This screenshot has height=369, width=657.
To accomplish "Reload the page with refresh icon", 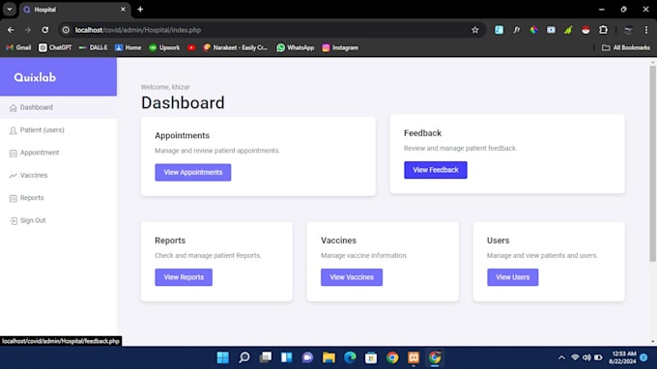I will click(44, 30).
